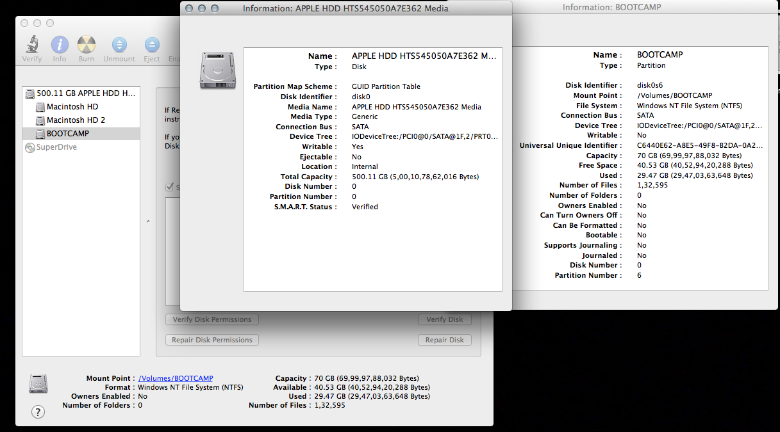Click Capacity '70 GB' in Disk Utility footer
Screen dimensions: 780x432
point(366,378)
